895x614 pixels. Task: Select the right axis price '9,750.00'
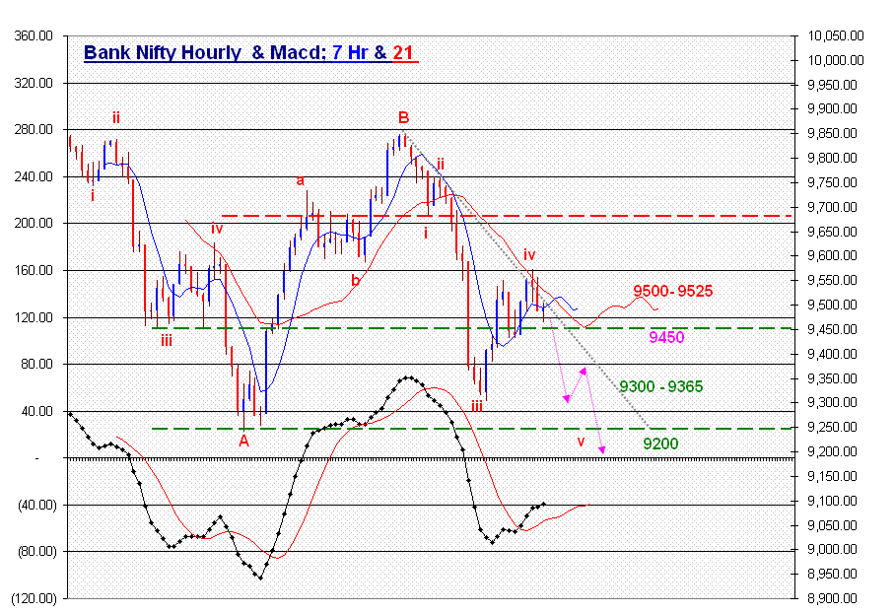pos(832,182)
